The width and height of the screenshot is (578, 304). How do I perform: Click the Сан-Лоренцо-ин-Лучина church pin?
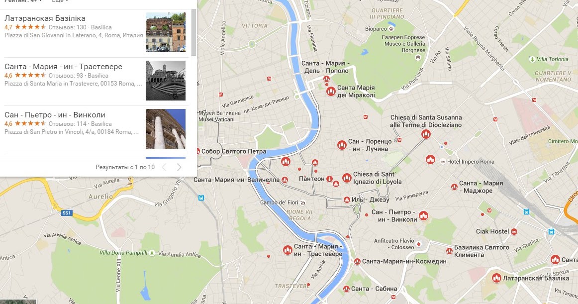342,145
